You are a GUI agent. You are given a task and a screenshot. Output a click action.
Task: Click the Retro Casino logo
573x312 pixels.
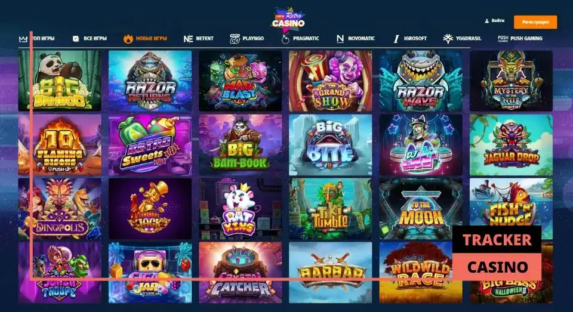coord(288,20)
